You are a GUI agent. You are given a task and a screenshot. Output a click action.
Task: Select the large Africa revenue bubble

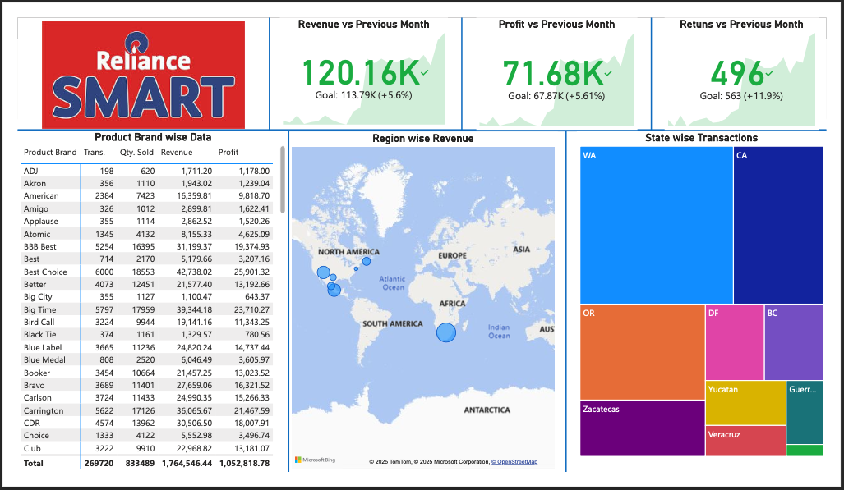pyautogui.click(x=445, y=332)
